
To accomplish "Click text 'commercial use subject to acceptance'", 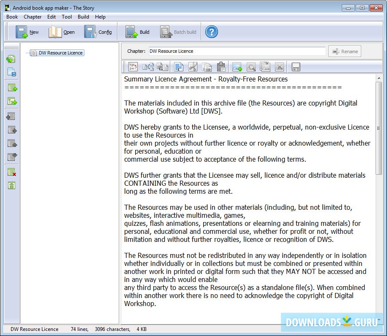I will tap(180, 159).
